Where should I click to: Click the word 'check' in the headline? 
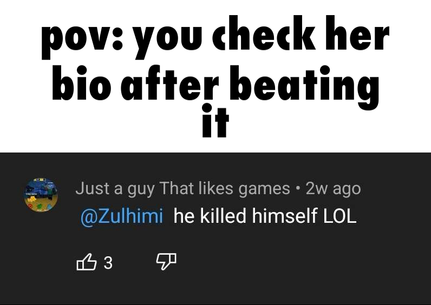point(264,33)
